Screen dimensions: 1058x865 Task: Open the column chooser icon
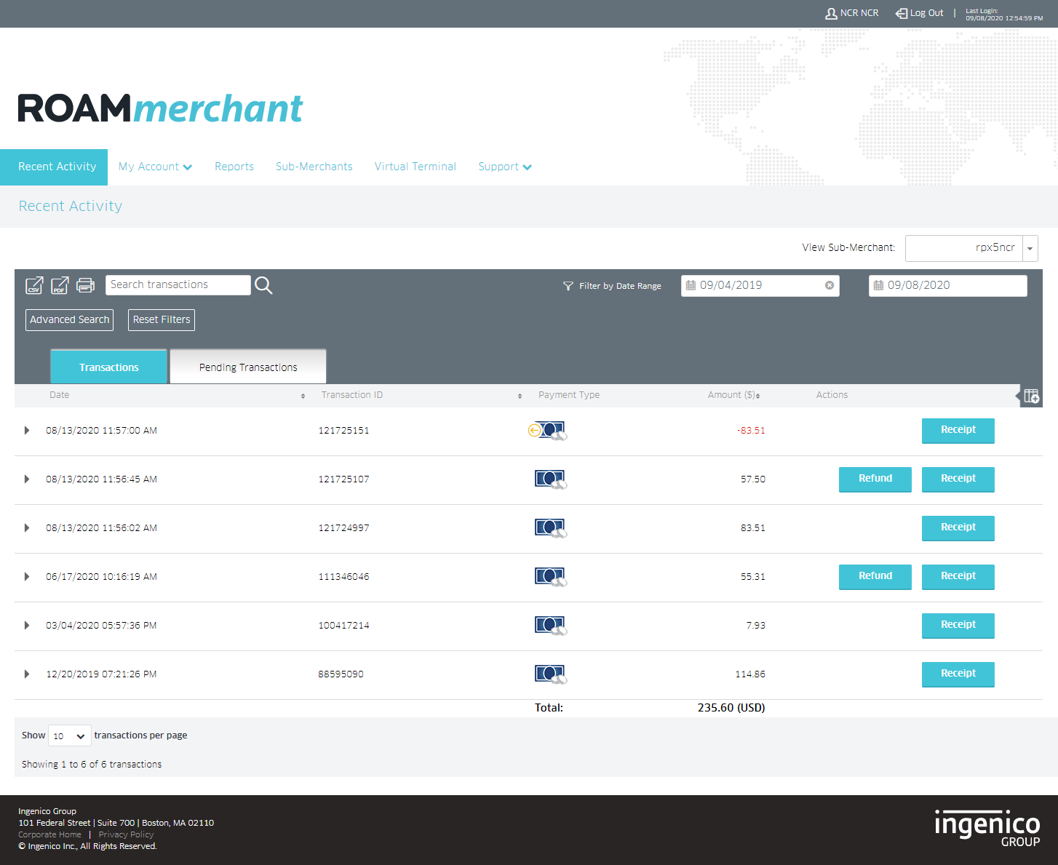[x=1031, y=396]
